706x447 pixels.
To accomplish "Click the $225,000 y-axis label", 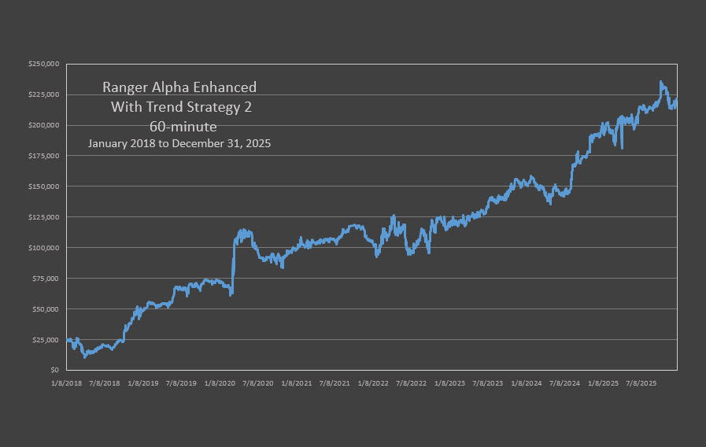I will coord(43,94).
